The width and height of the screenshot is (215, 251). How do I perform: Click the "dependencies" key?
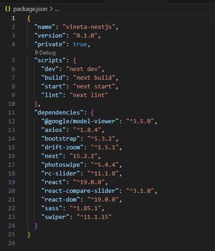pos(59,113)
